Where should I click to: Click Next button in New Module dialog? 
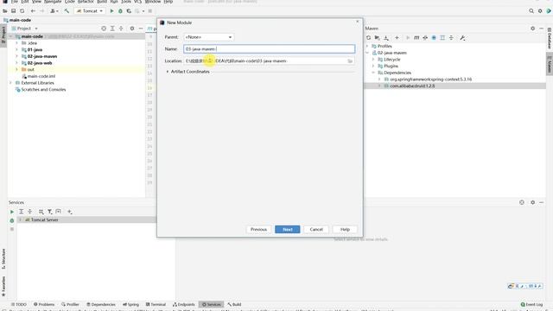pyautogui.click(x=288, y=229)
